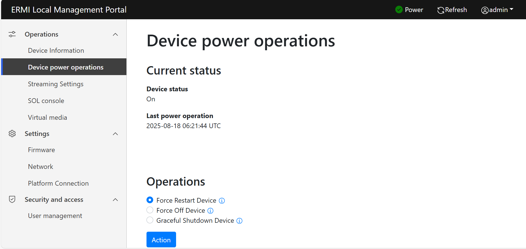
Task: Show info for Force Restart Device
Action: [222, 201]
